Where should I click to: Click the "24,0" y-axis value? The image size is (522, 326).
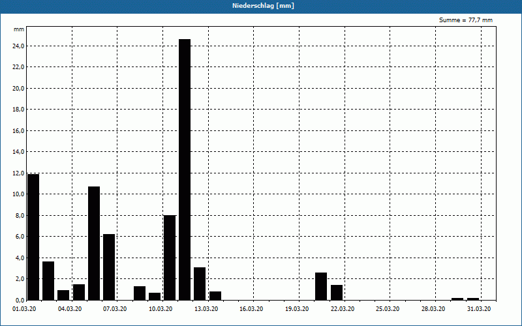click(x=18, y=46)
